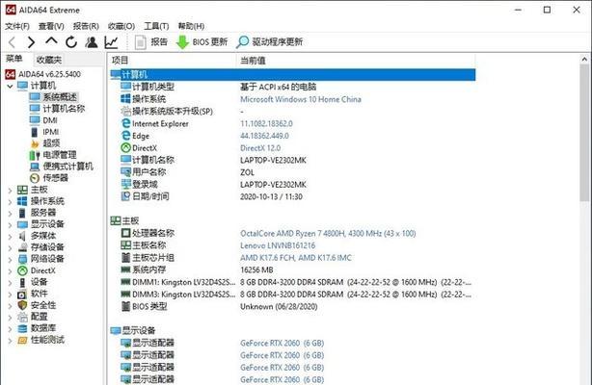Open the 报告(R) menu

pyautogui.click(x=86, y=26)
